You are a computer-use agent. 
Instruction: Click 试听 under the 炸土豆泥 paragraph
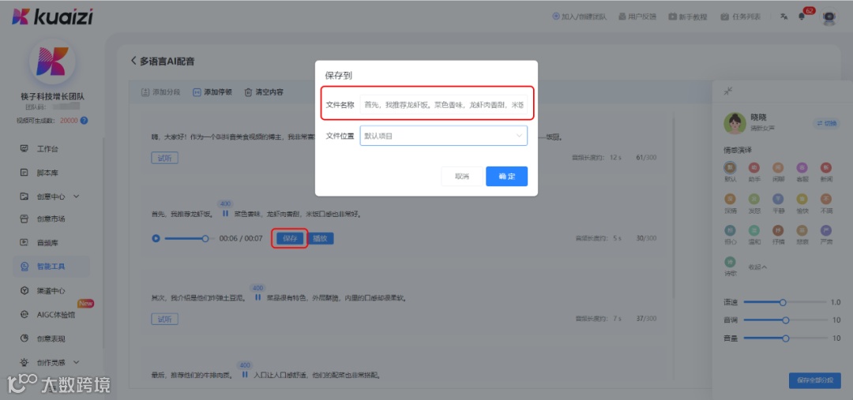click(x=164, y=319)
